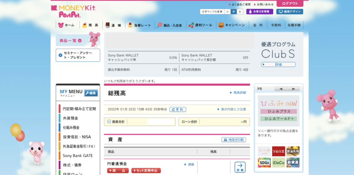Click the ログアウト button
The height and width of the screenshot is (175, 354).
point(290,3)
